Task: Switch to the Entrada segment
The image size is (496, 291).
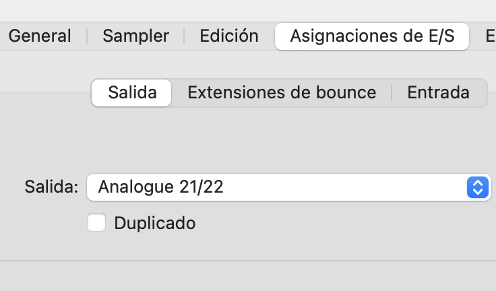Action: (438, 93)
